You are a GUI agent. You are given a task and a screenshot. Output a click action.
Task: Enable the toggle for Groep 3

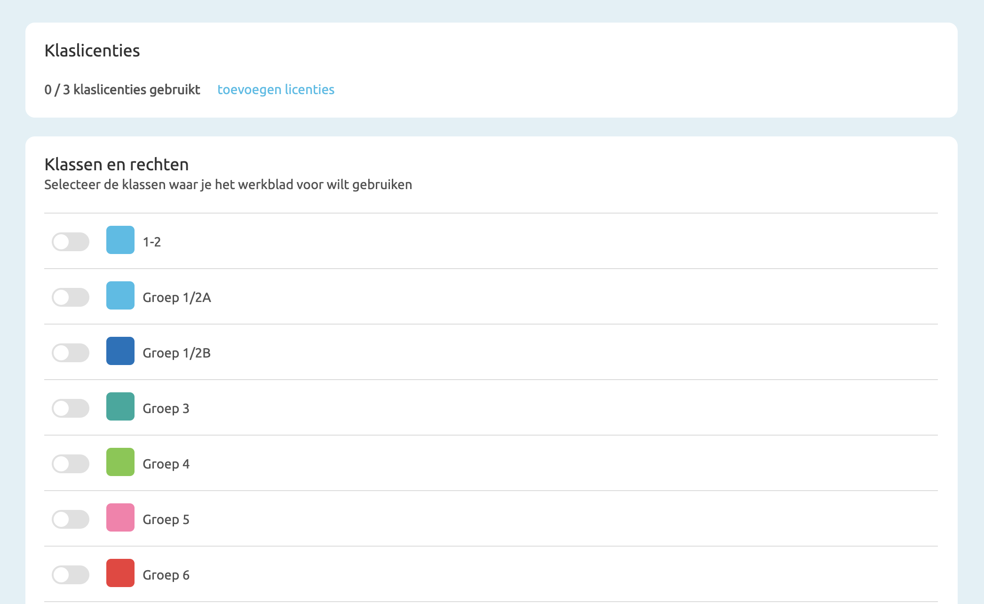(70, 408)
